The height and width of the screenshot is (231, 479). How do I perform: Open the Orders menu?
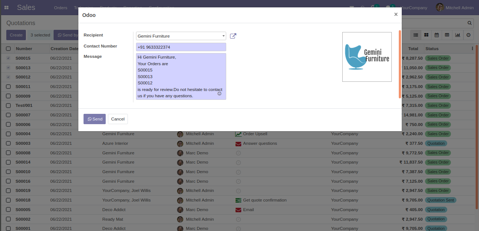pyautogui.click(x=61, y=8)
